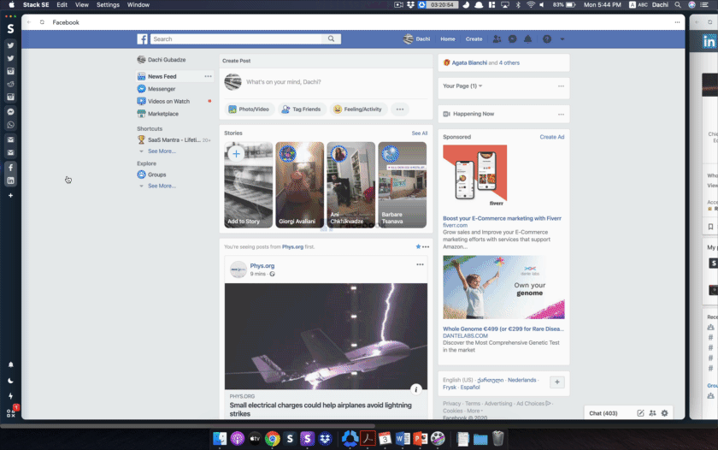
Task: Click Add to Story tile
Action: [x=248, y=185]
